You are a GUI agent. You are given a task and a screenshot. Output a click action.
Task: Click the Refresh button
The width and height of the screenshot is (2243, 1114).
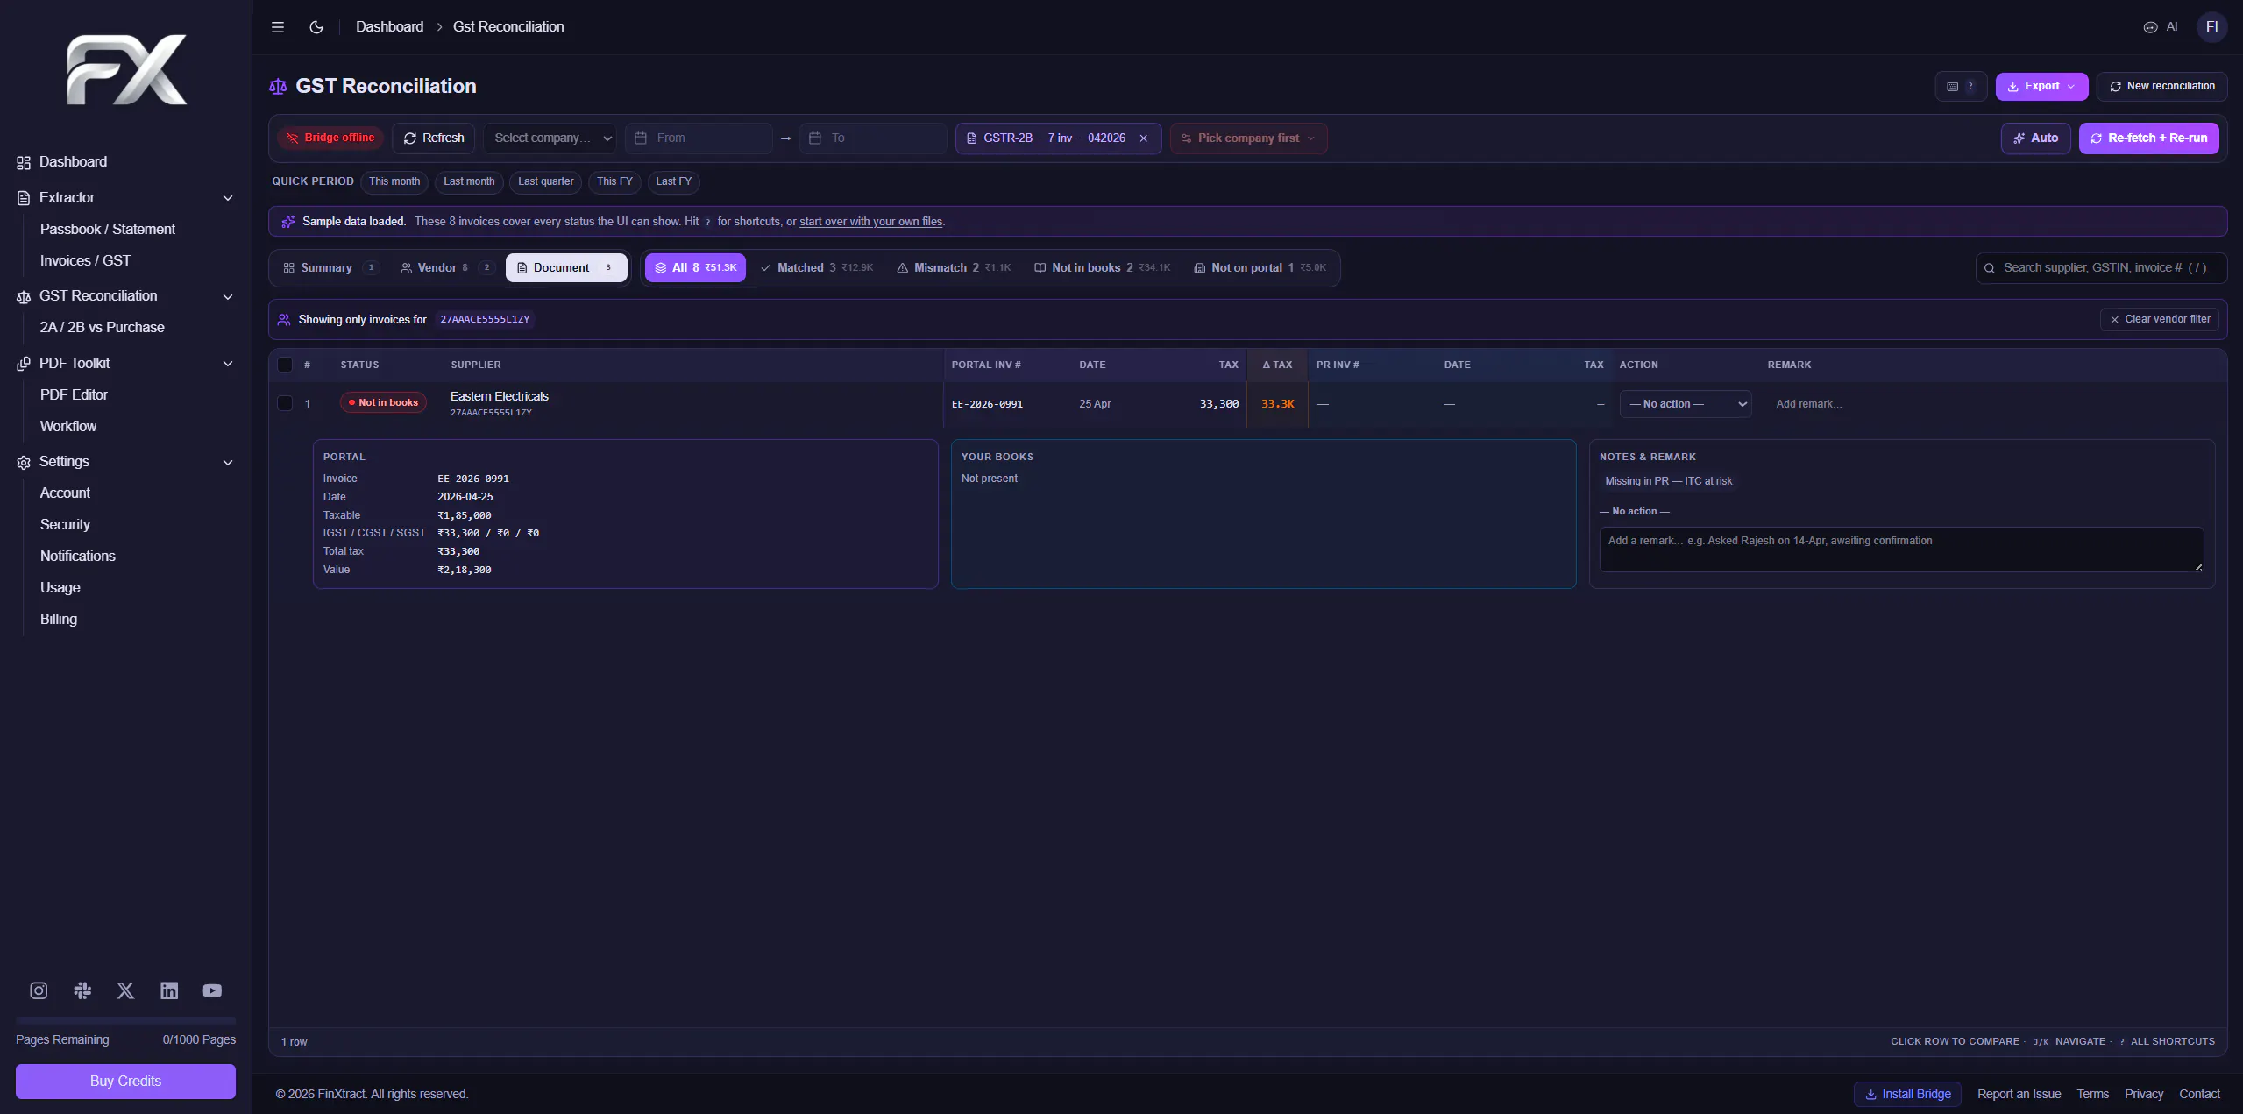pyautogui.click(x=434, y=138)
